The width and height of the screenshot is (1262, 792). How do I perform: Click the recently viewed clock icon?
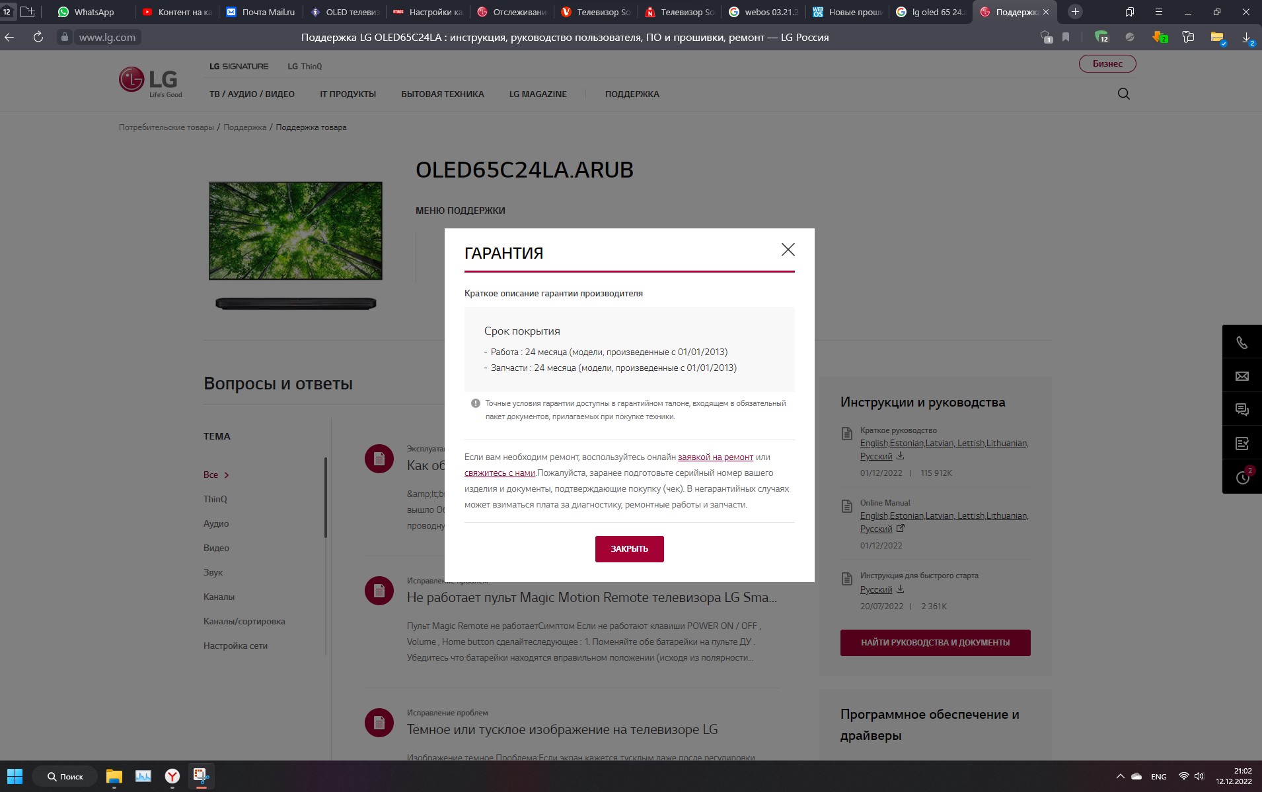click(1242, 477)
